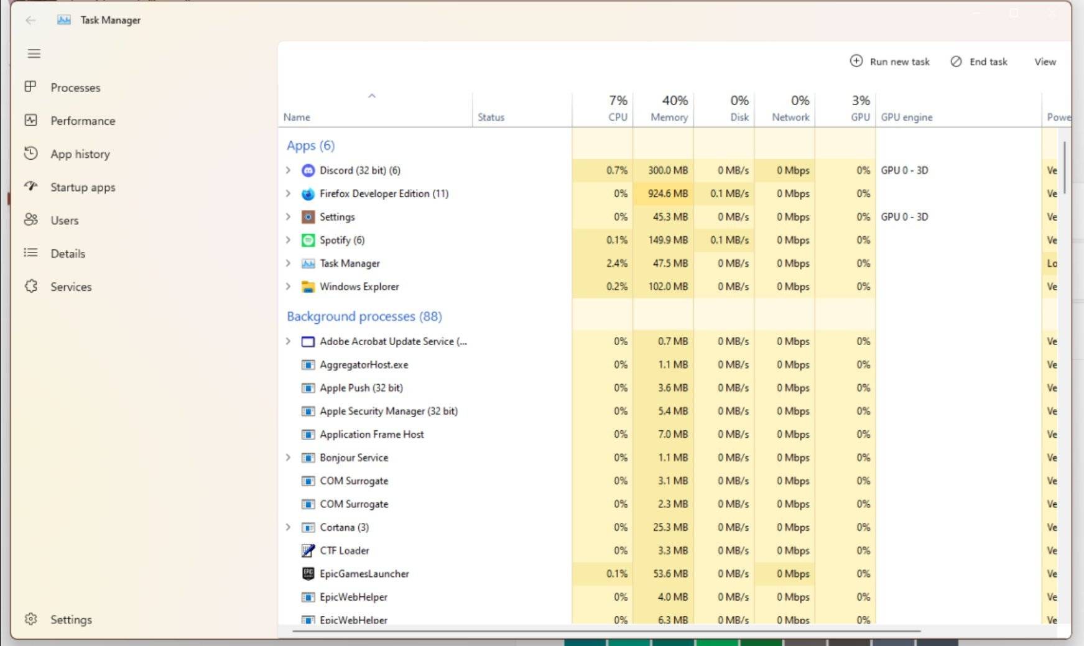Image resolution: width=1084 pixels, height=646 pixels.
Task: Click the horizontal scrollbar at bottom
Action: pyautogui.click(x=606, y=630)
